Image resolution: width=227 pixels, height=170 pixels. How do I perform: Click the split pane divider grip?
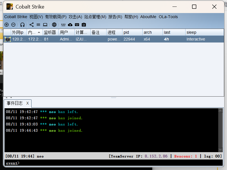[x=114, y=98]
